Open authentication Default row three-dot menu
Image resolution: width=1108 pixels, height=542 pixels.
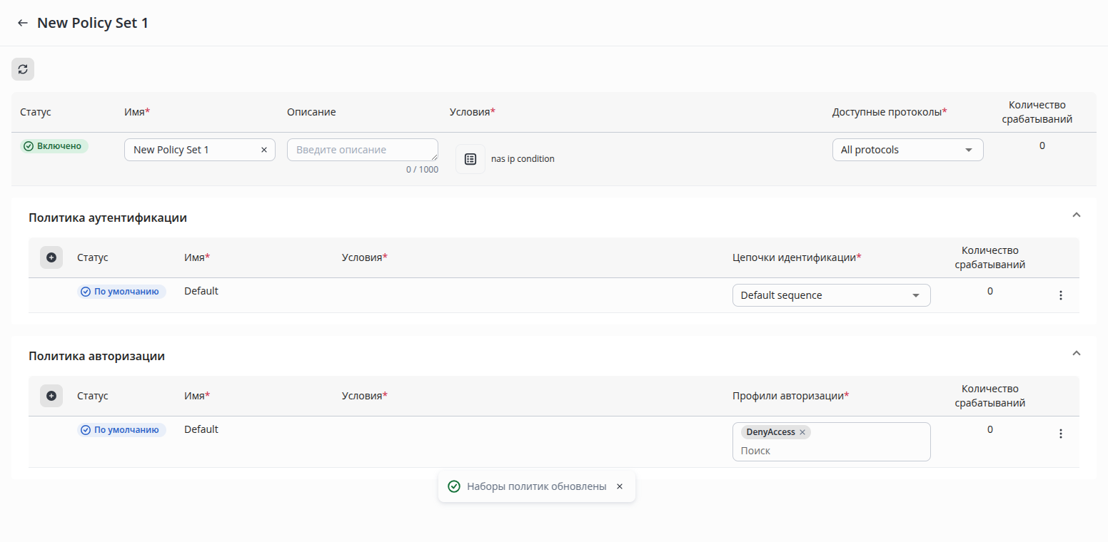point(1060,295)
